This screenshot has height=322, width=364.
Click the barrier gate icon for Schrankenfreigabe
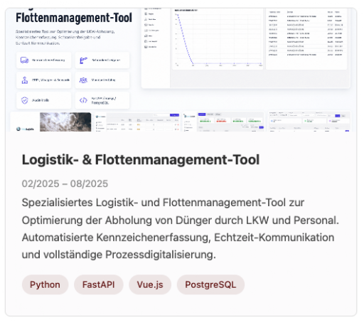[83, 60]
